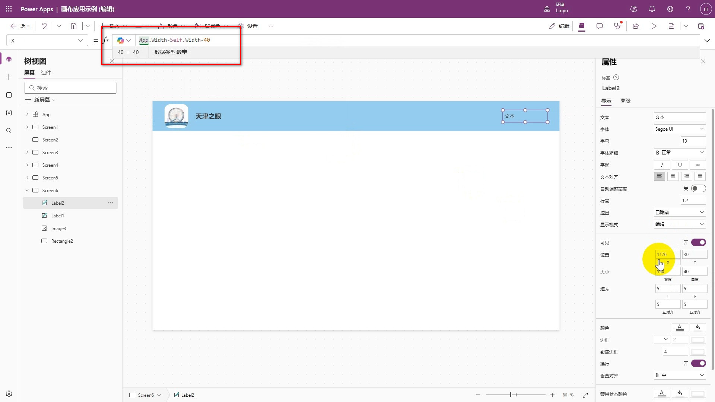Open the Comments icon
Image resolution: width=715 pixels, height=402 pixels.
click(x=600, y=26)
